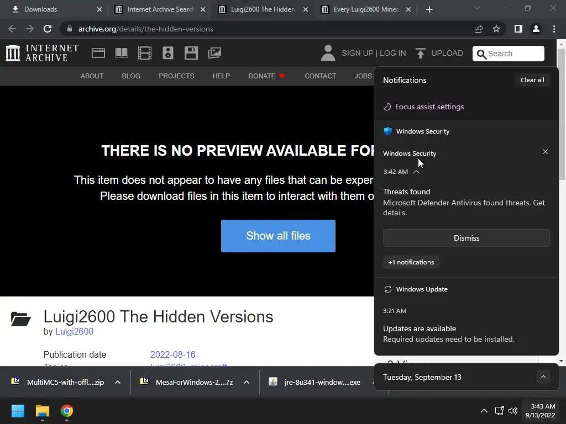Screen dimensions: 566x424
Task: Expand the calendar panel chevron
Action: pos(543,377)
